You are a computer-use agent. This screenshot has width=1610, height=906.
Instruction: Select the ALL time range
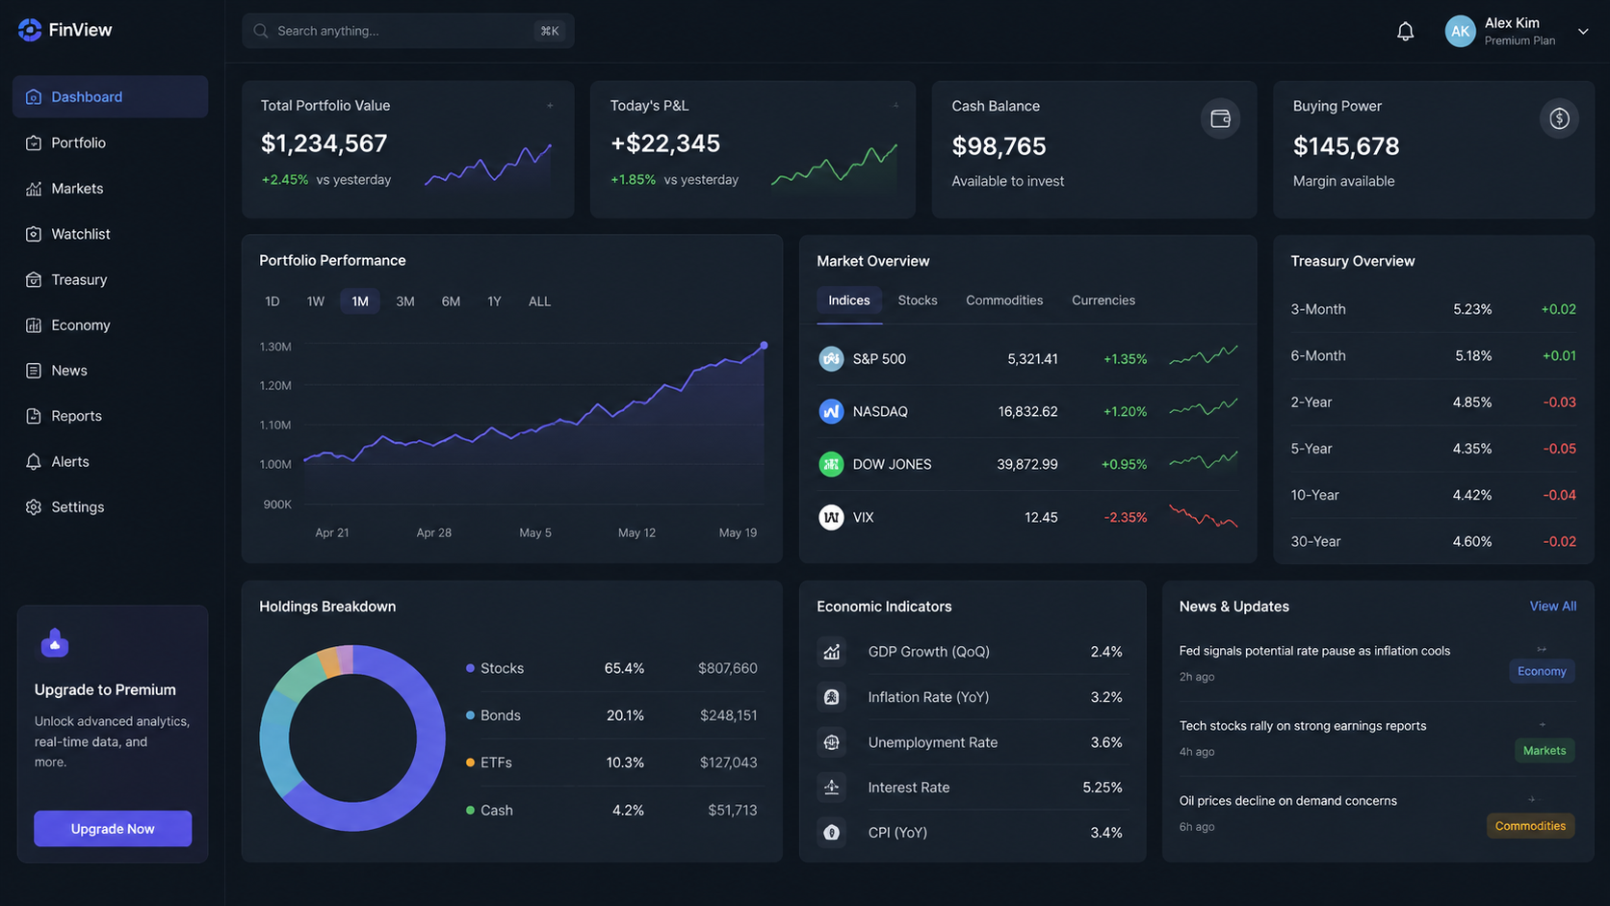pos(539,301)
